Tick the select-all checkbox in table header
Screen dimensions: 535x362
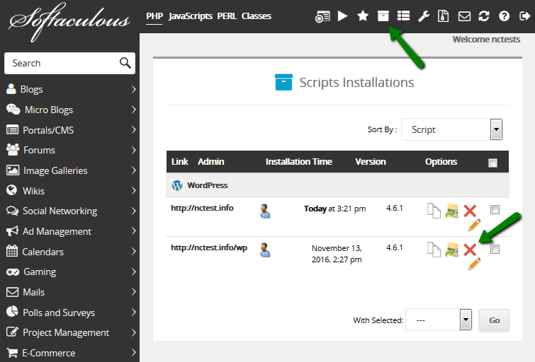point(493,163)
